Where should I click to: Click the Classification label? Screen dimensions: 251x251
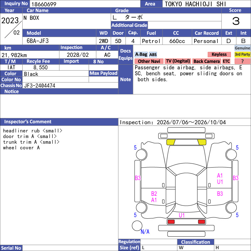point(195,242)
